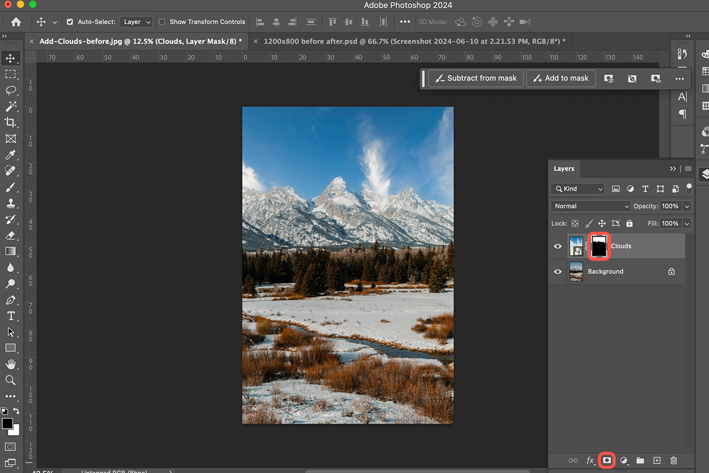Reset default foreground and background colors
This screenshot has width=709, height=473.
coord(4,411)
